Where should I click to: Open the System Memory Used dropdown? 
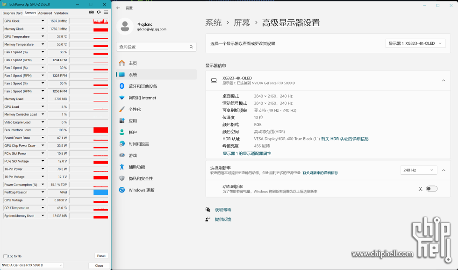coord(43,216)
